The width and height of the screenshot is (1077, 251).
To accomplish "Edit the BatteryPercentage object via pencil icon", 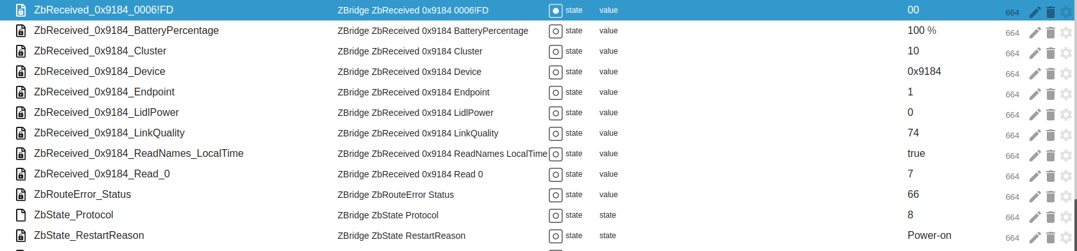I will point(1035,33).
